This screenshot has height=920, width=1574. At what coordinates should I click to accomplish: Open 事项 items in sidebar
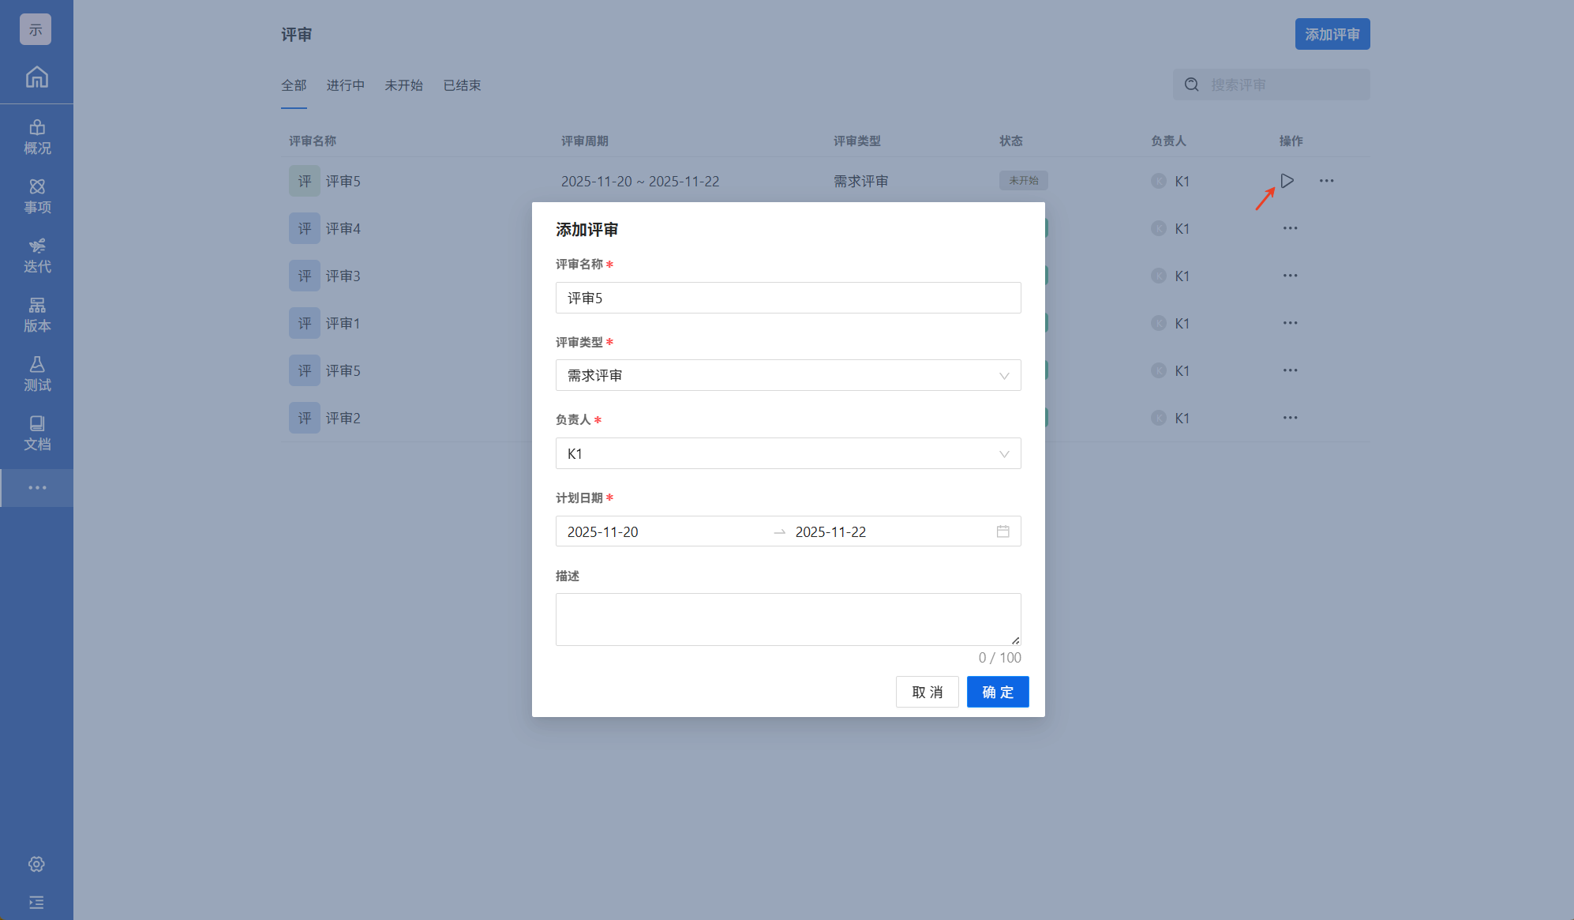tap(36, 197)
